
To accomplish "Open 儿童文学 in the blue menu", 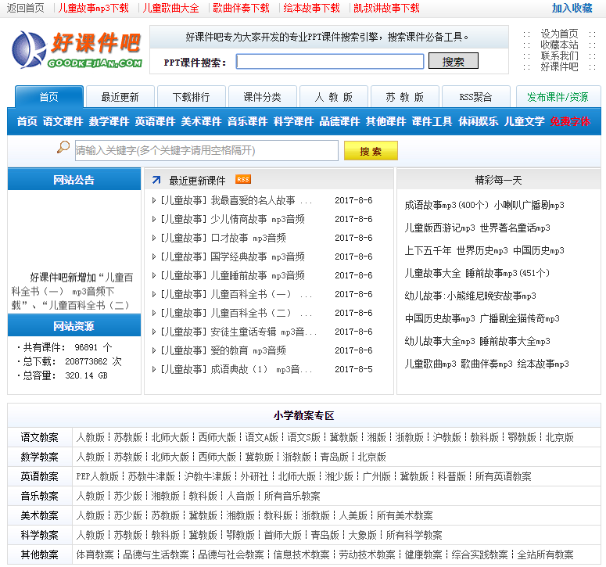I will [x=524, y=121].
